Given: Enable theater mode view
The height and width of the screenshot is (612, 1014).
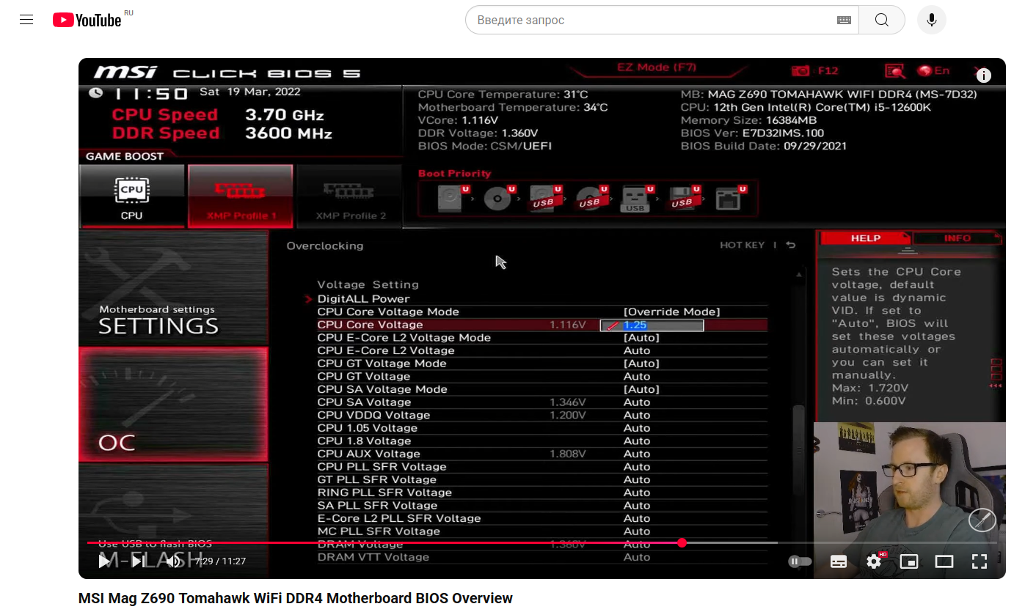Looking at the screenshot, I should tap(944, 561).
